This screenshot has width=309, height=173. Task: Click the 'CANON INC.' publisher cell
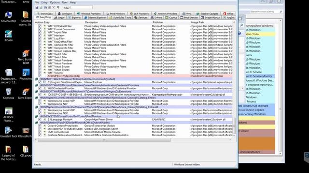[x=159, y=120]
